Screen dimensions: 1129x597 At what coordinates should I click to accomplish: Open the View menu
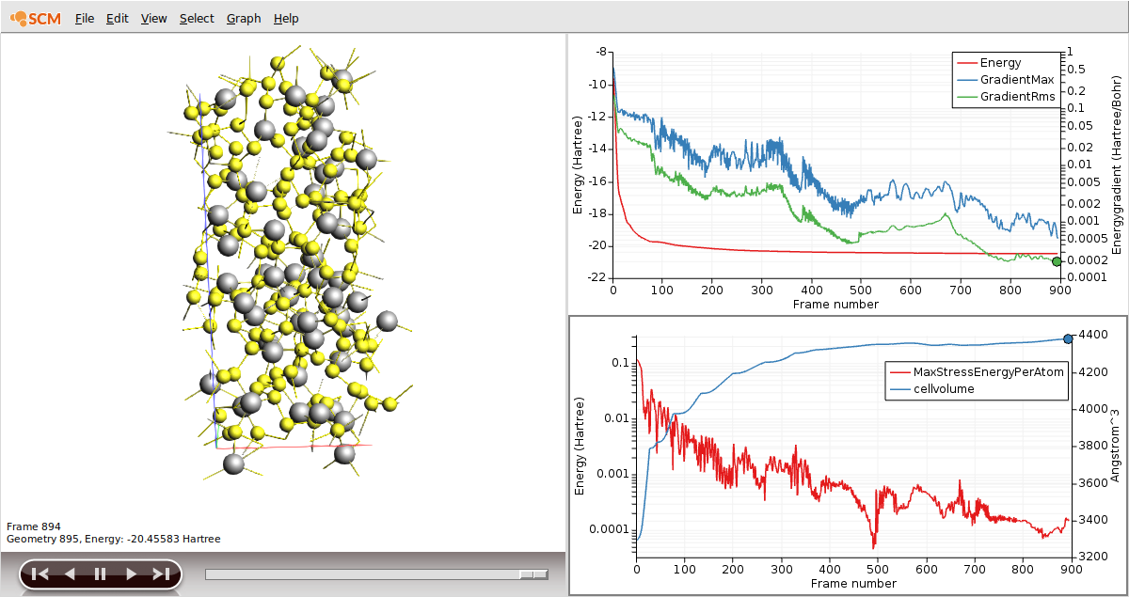[x=153, y=19]
